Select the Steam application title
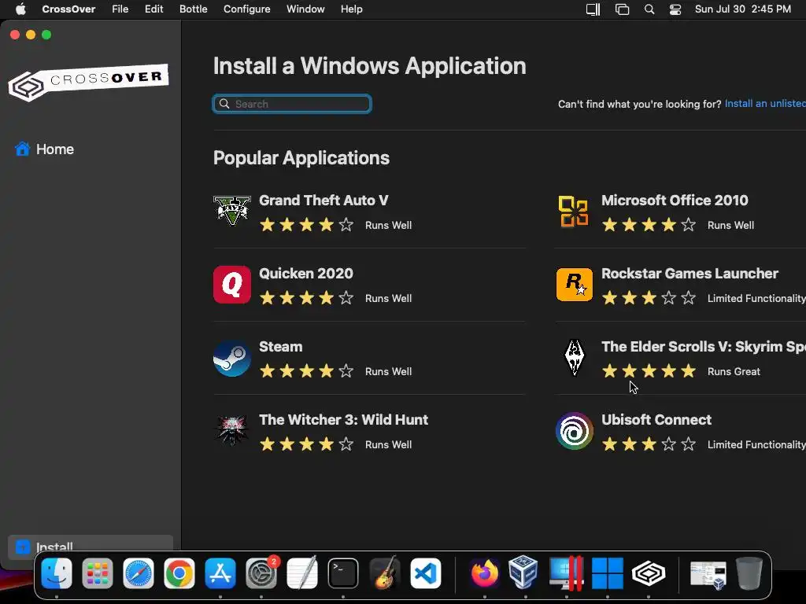The width and height of the screenshot is (806, 604). click(x=281, y=347)
